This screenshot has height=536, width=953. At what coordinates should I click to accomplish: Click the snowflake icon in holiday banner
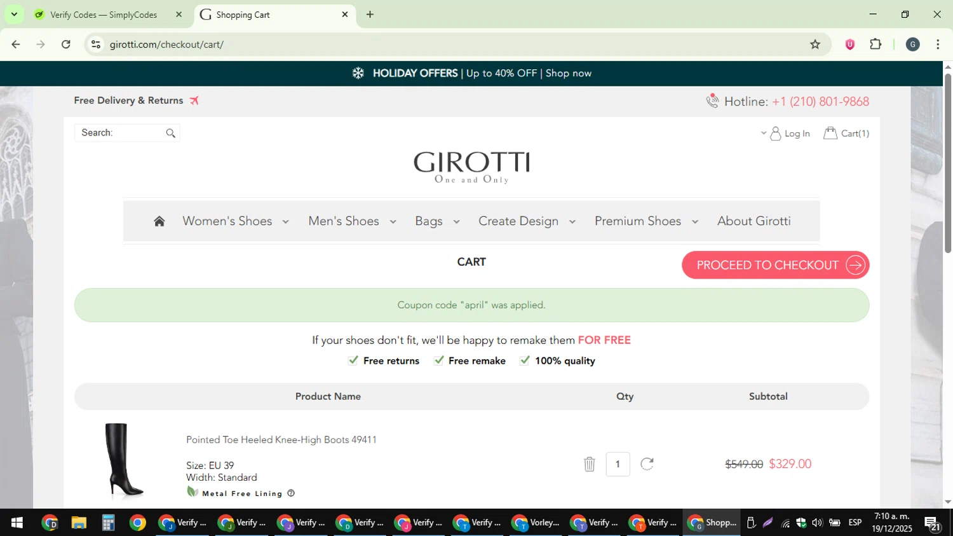358,73
